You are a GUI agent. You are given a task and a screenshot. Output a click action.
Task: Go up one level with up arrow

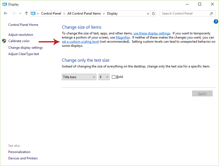(27, 13)
